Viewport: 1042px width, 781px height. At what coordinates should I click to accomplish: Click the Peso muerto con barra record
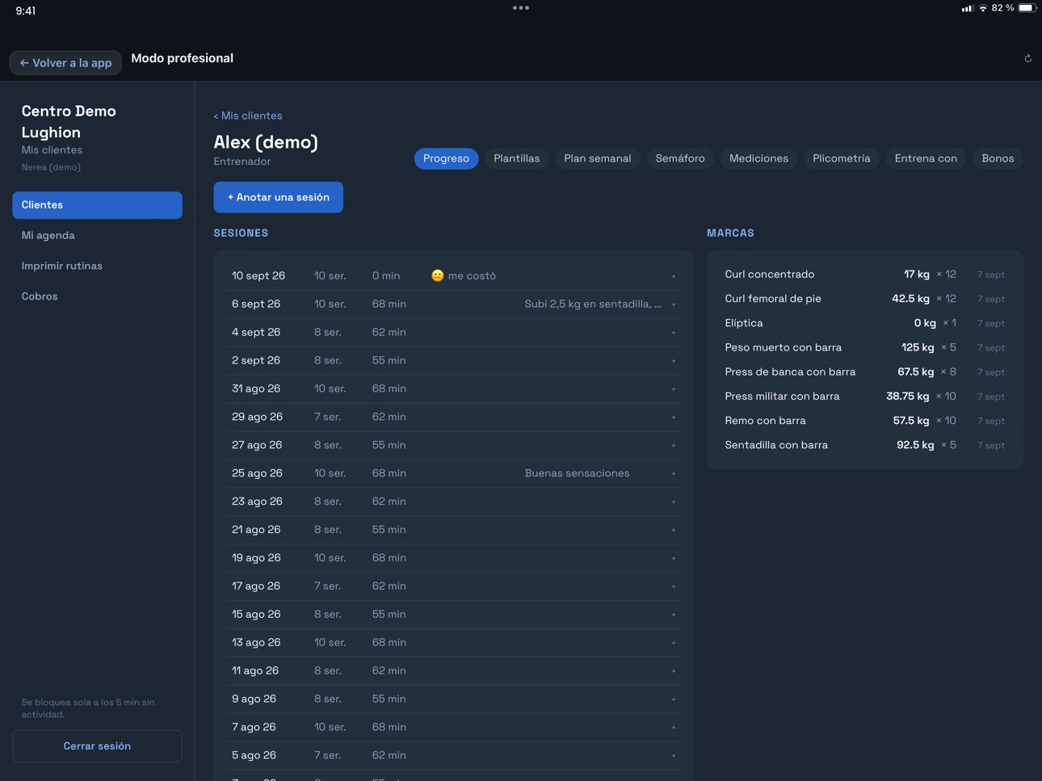865,347
